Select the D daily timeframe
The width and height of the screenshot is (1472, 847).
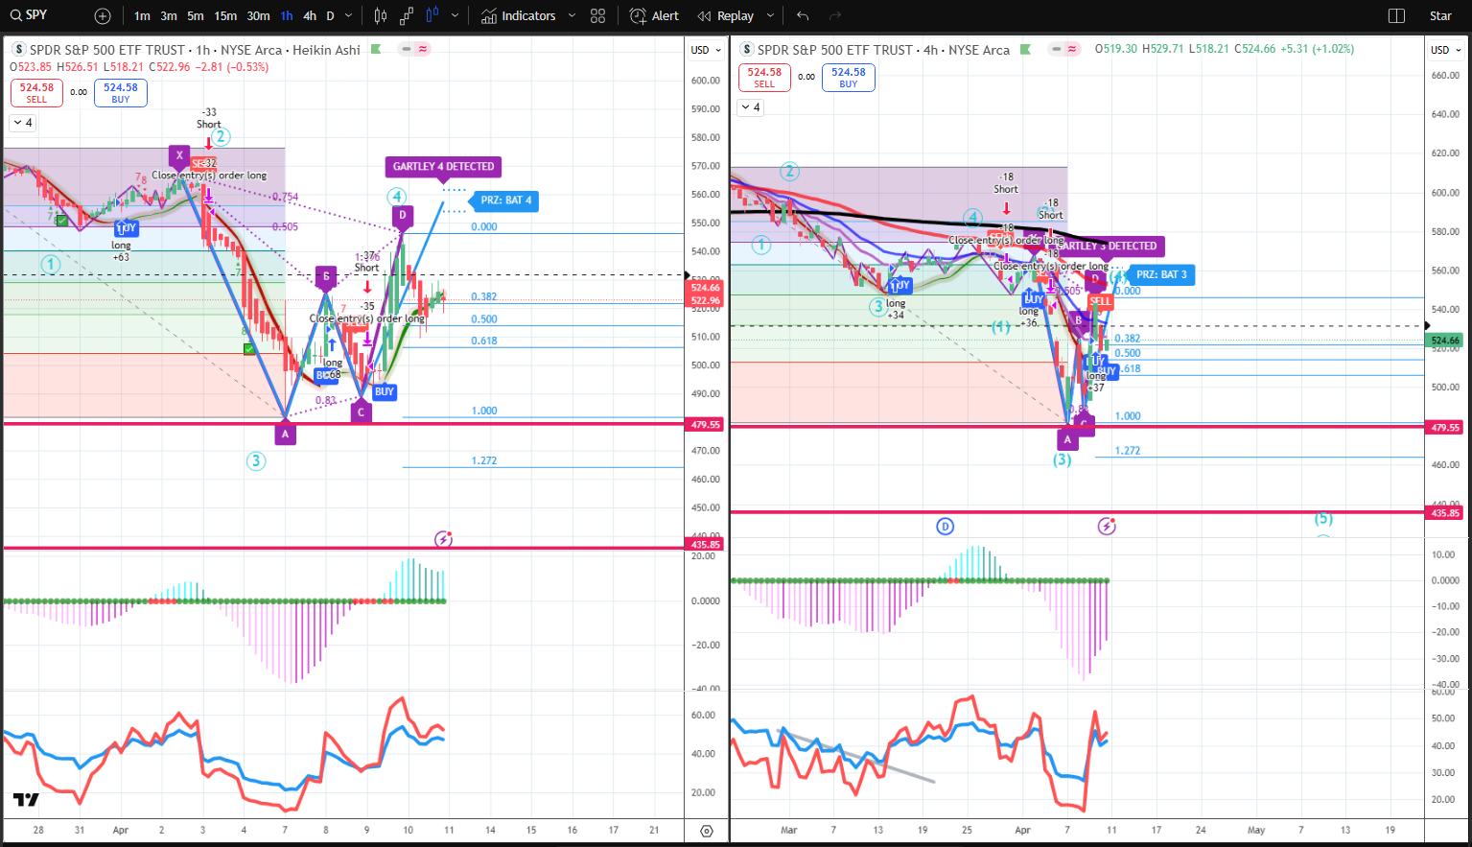331,16
